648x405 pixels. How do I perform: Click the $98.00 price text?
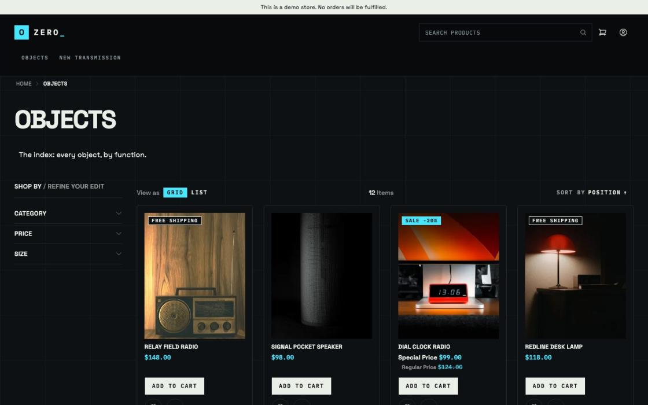point(283,358)
